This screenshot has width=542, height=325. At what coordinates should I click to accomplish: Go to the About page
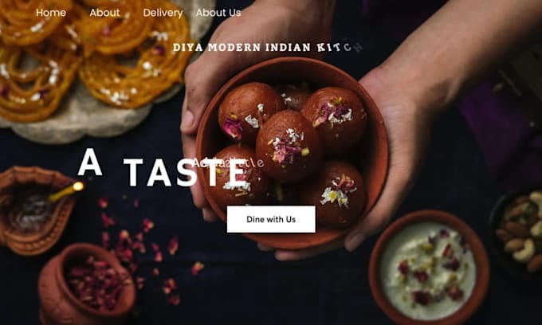[104, 13]
